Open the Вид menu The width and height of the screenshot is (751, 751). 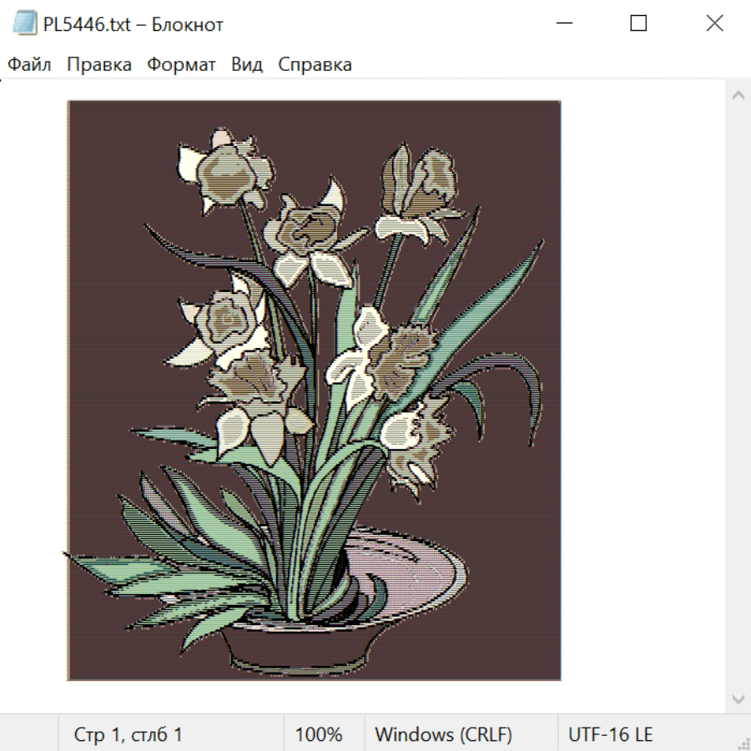coord(247,64)
